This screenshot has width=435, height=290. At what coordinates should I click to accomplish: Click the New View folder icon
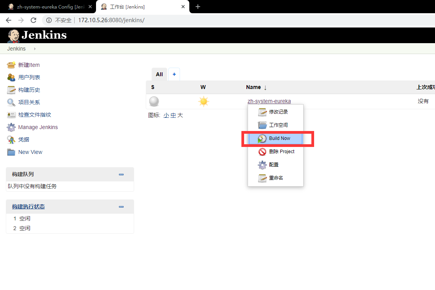pos(11,152)
